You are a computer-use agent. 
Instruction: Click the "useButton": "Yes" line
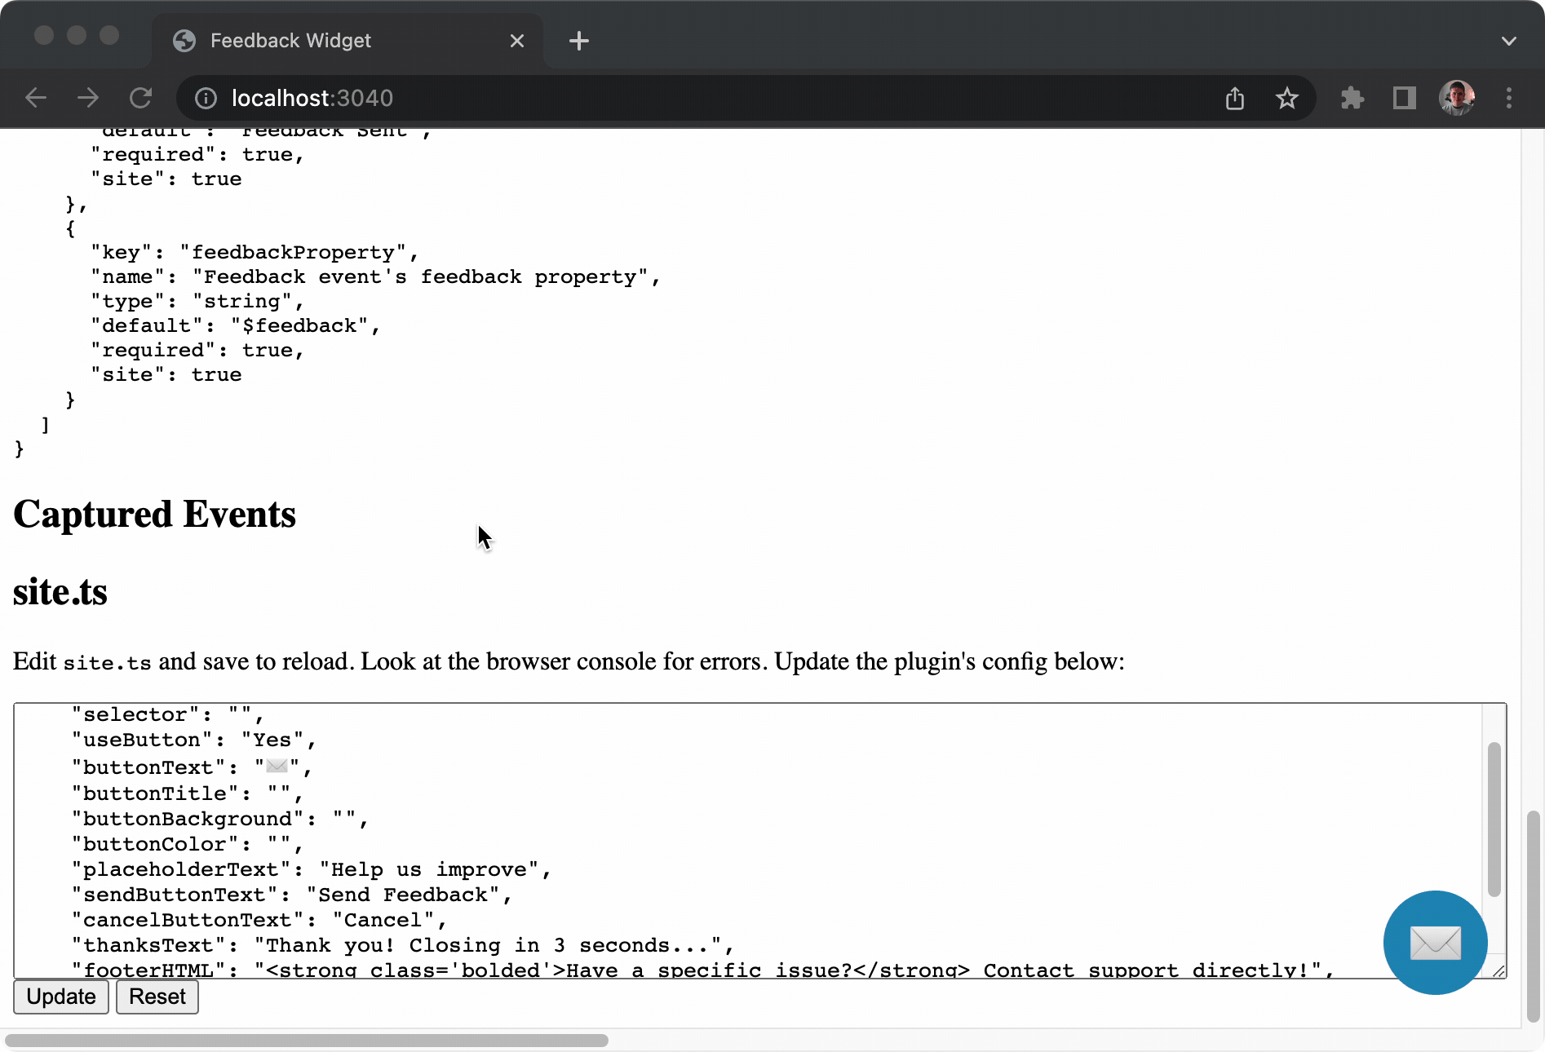click(x=193, y=740)
